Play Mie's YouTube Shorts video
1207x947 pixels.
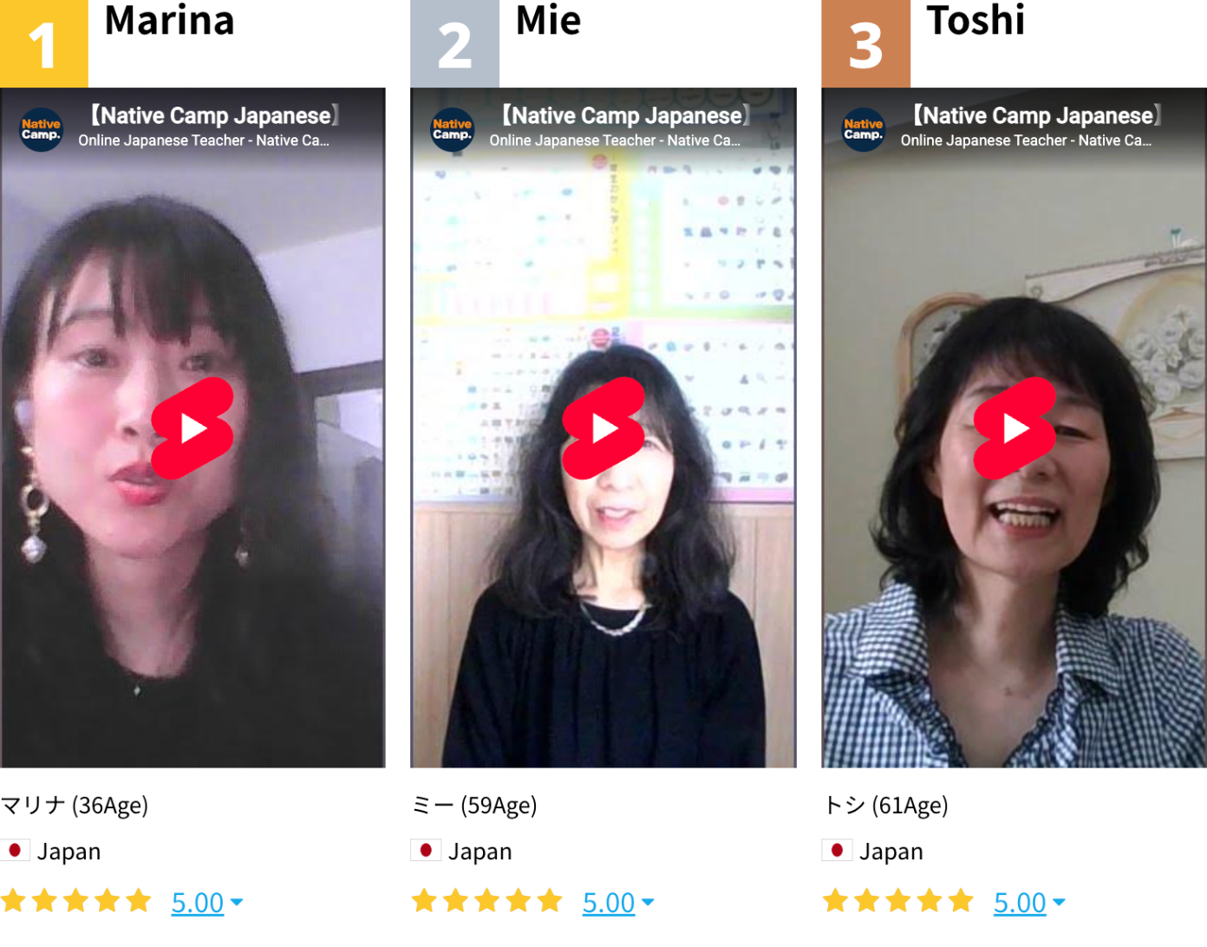(x=603, y=428)
